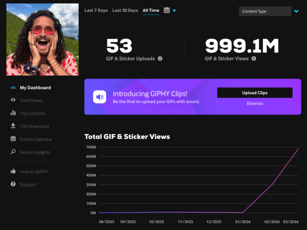Click the profile avatar image

43,40
